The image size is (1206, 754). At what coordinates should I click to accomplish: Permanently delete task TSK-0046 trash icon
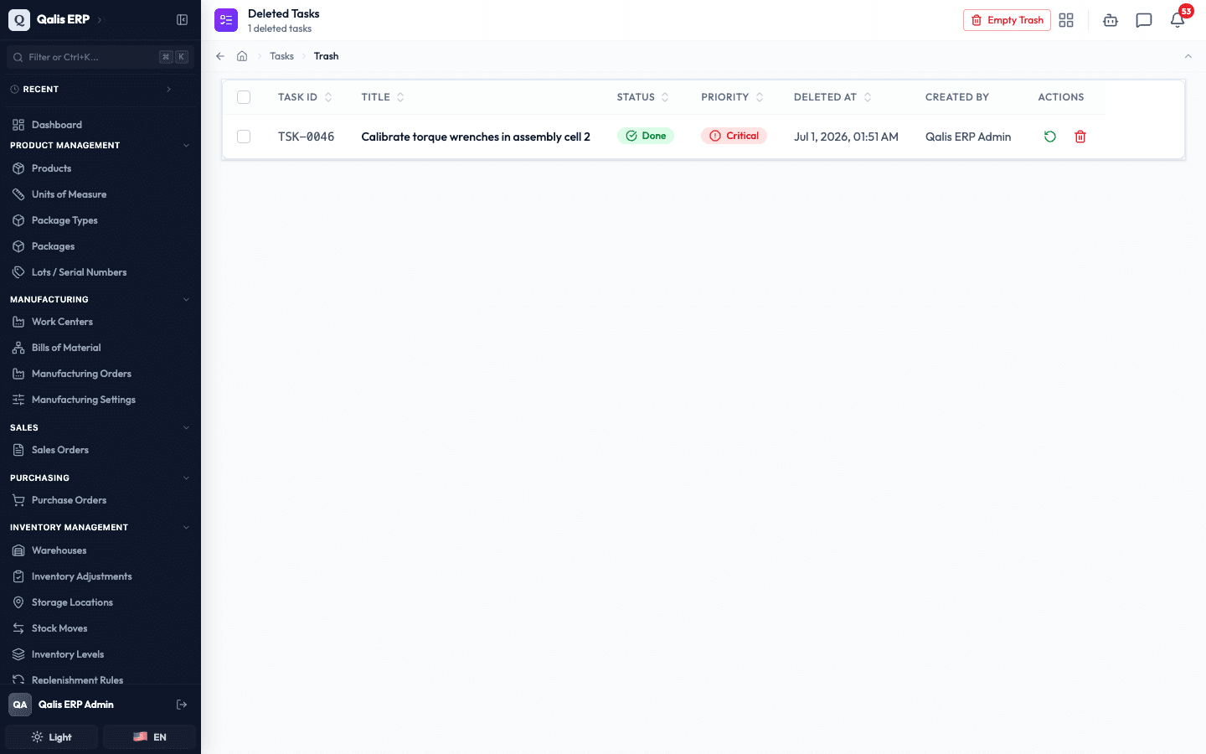pos(1080,137)
